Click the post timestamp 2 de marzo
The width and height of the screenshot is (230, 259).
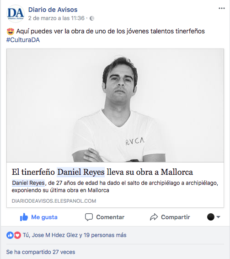tap(56, 18)
